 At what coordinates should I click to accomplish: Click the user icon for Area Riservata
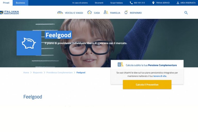pos(178,3)
